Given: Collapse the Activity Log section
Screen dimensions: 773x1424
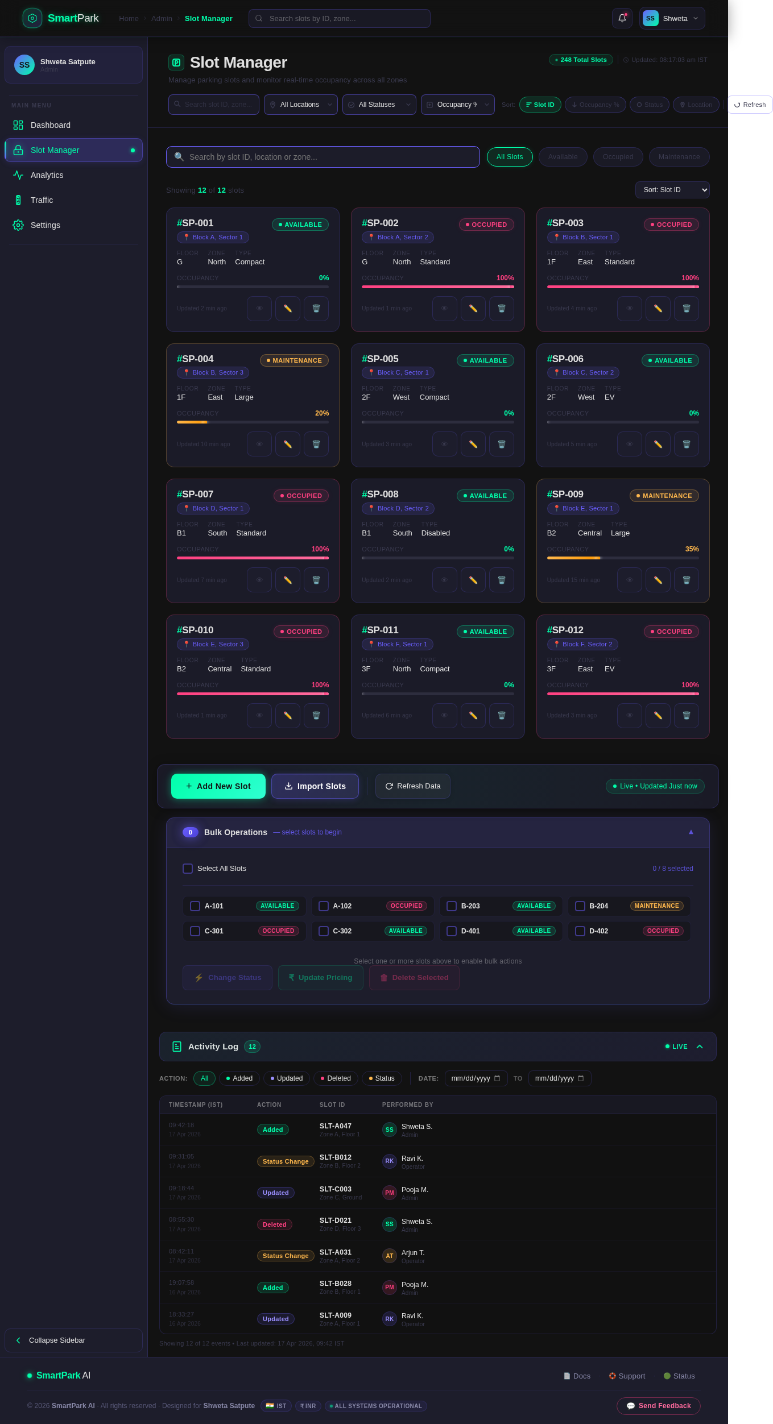Looking at the screenshot, I should [700, 1047].
